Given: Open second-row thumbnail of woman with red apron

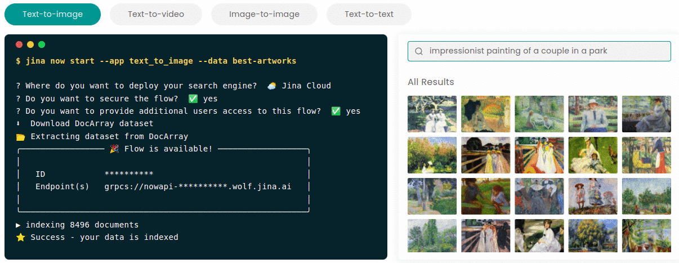Looking at the screenshot, I should (x=646, y=155).
